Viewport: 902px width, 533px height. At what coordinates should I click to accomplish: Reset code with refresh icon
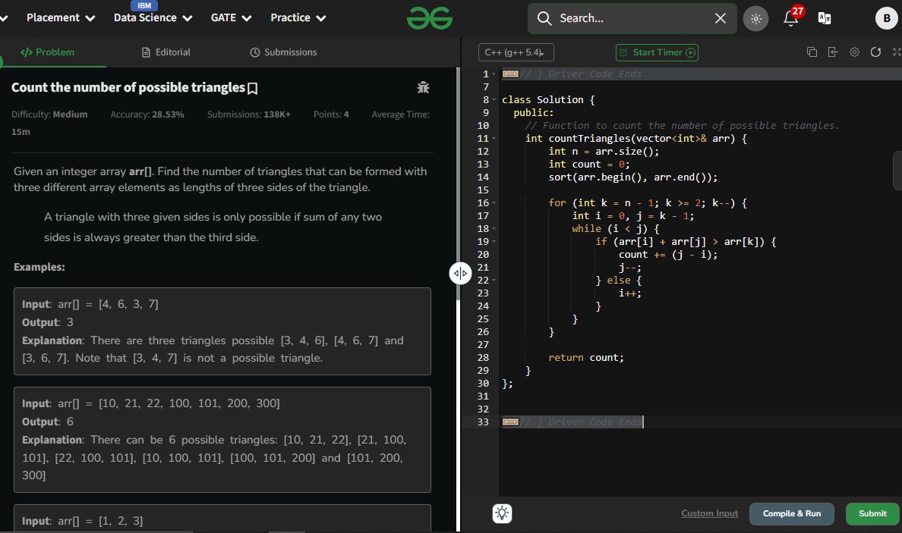(875, 52)
